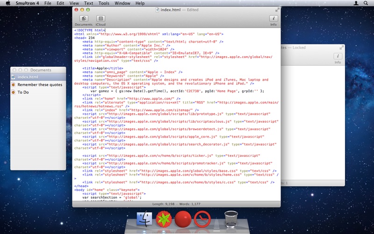Zoom the index.html window

point(88,10)
